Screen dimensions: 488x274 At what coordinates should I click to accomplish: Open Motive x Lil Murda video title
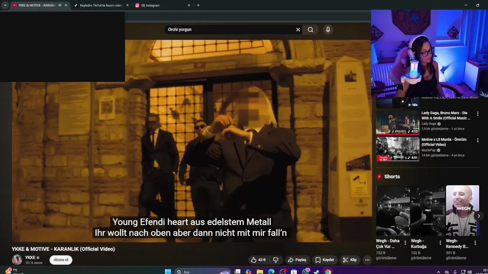click(444, 142)
